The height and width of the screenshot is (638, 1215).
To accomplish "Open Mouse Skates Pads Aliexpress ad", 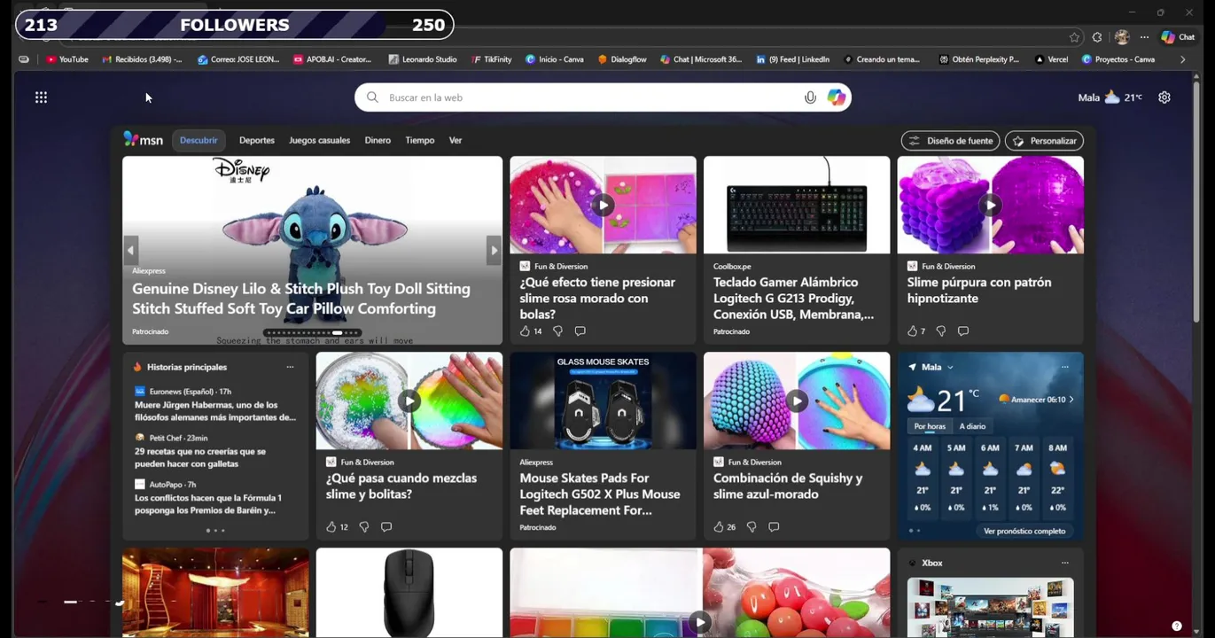I will click(603, 446).
